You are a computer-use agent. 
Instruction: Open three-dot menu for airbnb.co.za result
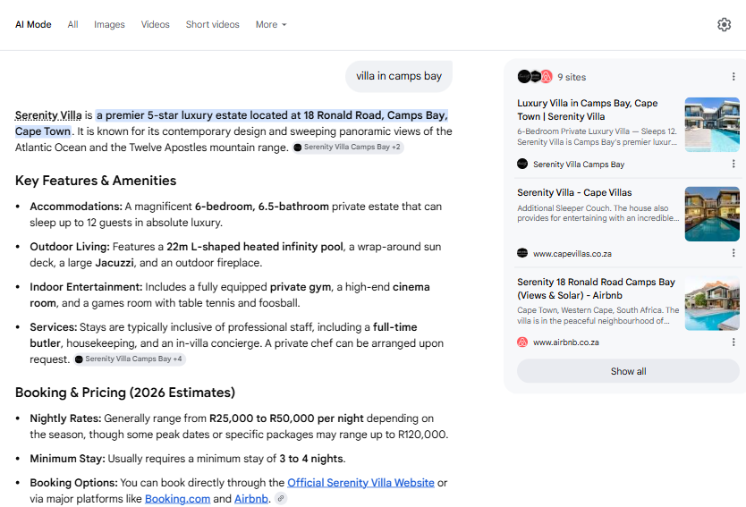coord(733,342)
